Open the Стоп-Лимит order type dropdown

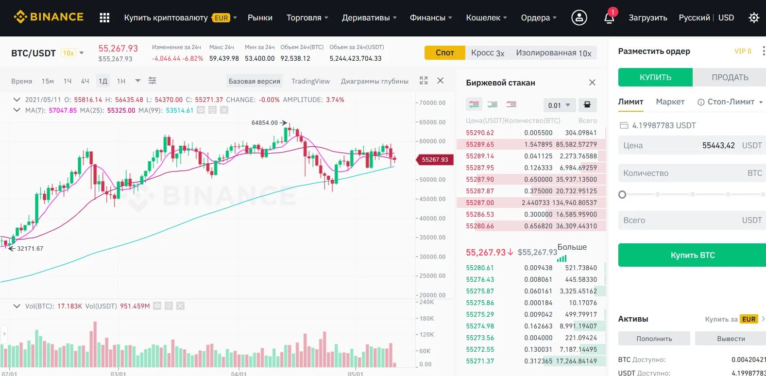pos(761,102)
